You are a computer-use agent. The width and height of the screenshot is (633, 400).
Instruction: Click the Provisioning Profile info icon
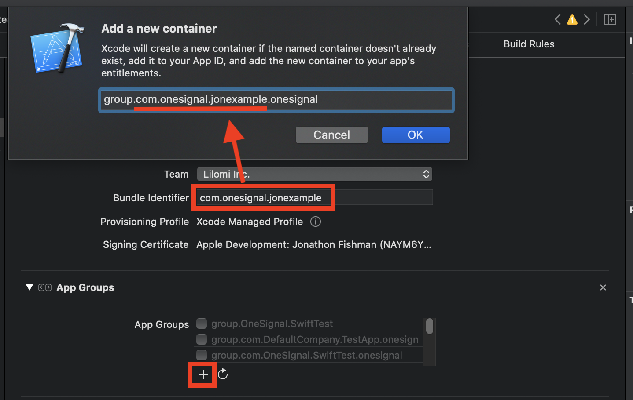point(316,222)
